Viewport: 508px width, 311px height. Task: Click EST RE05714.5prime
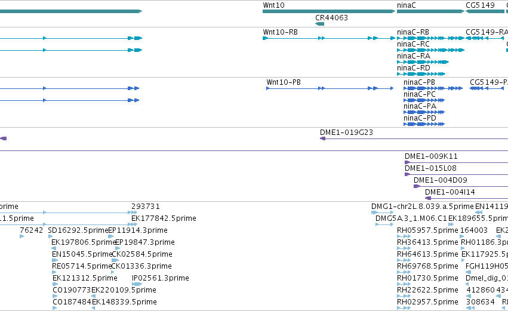(x=82, y=267)
